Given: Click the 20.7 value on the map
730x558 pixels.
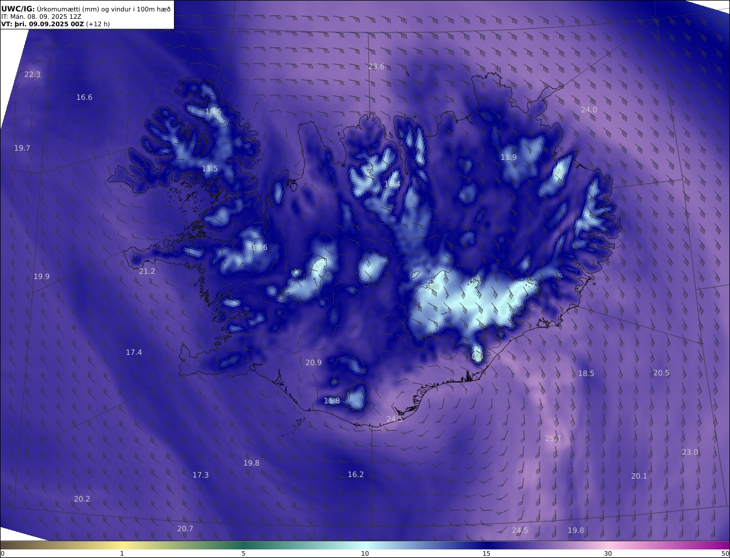Looking at the screenshot, I should coord(185,528).
